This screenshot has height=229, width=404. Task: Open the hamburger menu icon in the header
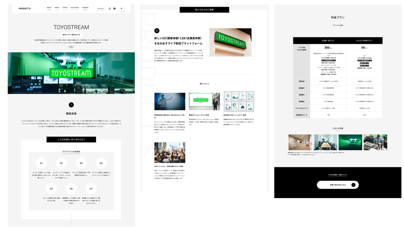[x=121, y=9]
